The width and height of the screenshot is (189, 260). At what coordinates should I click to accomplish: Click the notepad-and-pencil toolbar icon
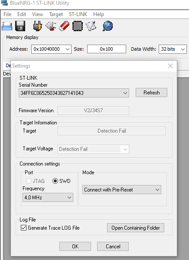tap(91, 26)
